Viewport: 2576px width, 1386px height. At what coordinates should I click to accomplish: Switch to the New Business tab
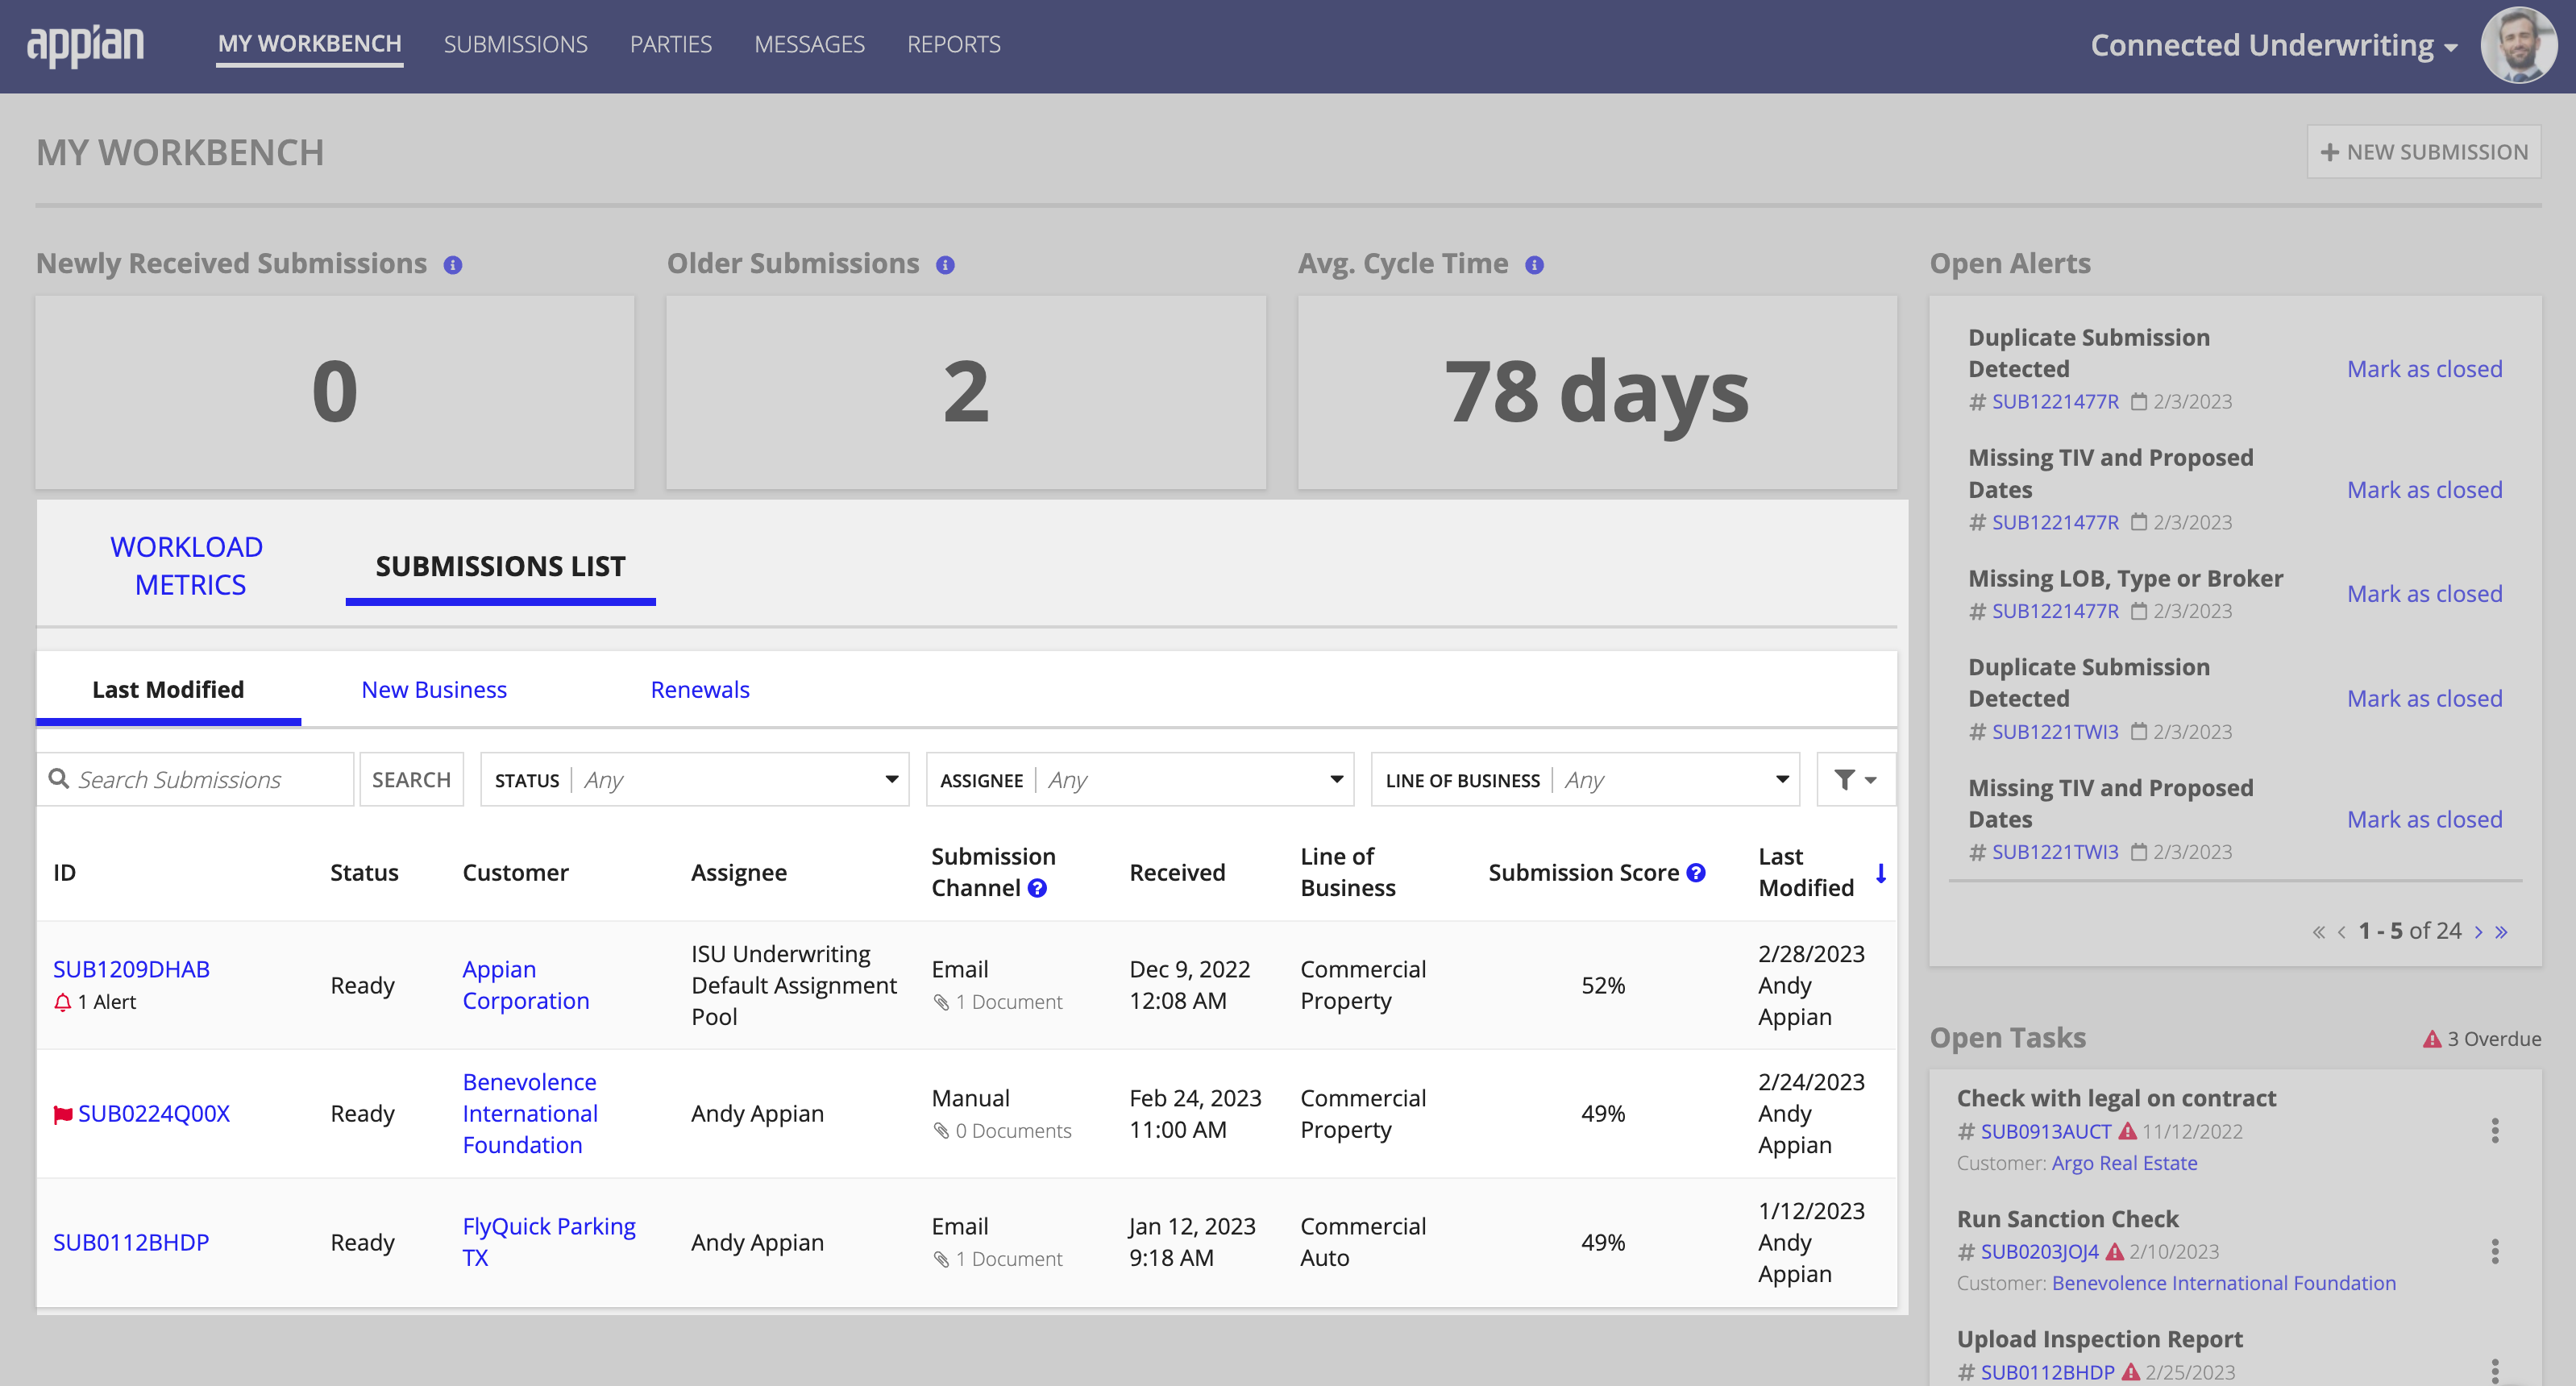[x=434, y=690]
